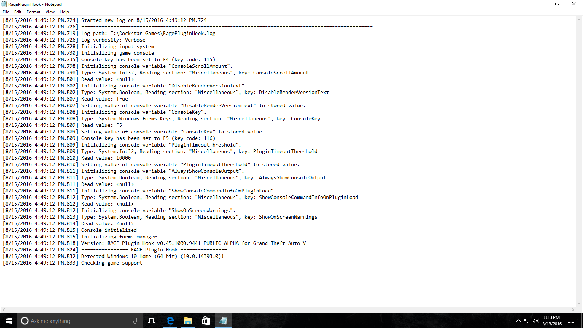Open the View menu

[x=50, y=12]
